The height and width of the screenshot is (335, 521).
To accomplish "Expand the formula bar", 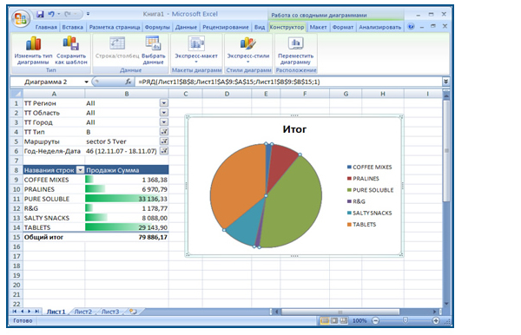I will (445, 82).
